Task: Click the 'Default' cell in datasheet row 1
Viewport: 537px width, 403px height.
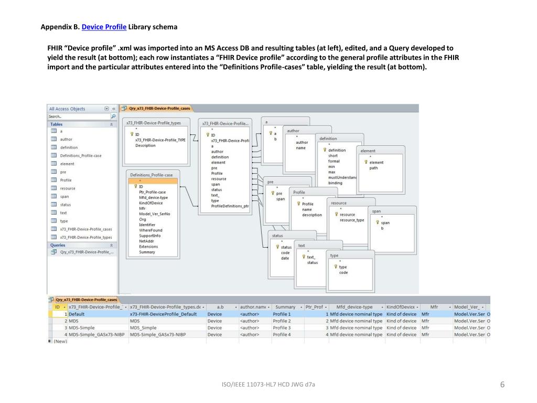Action: (98, 314)
